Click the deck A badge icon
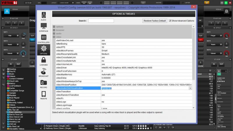This screenshot has height=131, width=233. 7,11
